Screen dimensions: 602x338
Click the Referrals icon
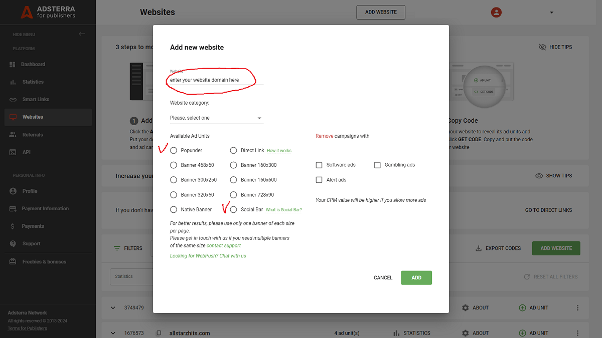(x=12, y=134)
